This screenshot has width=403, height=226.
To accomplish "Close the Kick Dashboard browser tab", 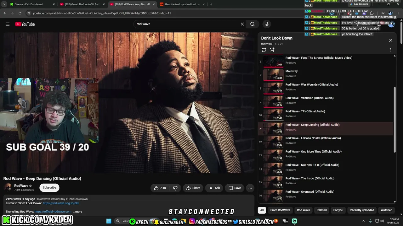I will (x=54, y=4).
